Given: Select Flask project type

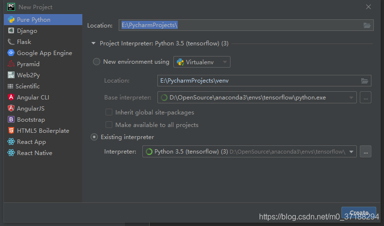Looking at the screenshot, I should click(43, 42).
